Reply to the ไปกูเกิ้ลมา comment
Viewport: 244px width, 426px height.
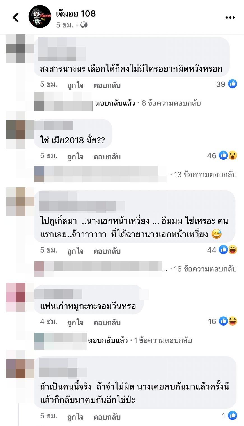click(x=107, y=251)
